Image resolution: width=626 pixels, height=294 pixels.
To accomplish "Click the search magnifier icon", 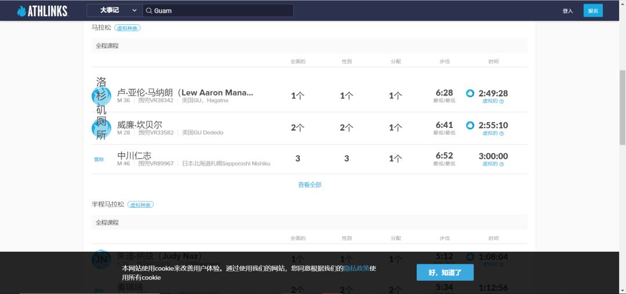I will [148, 11].
